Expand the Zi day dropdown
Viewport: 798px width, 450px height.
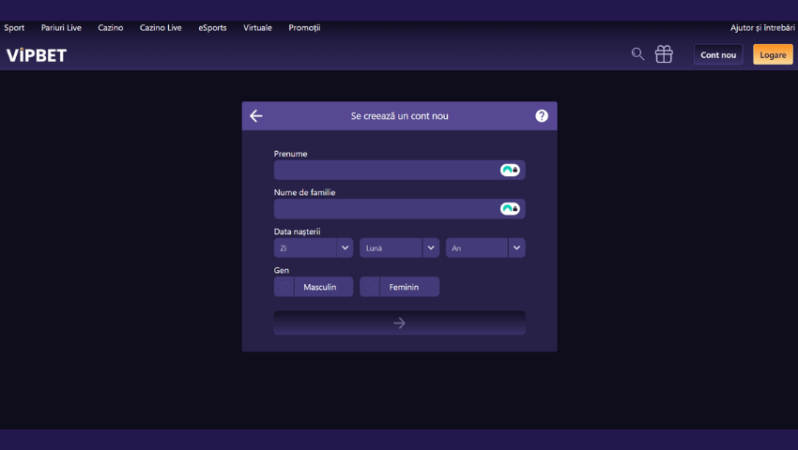coord(314,247)
